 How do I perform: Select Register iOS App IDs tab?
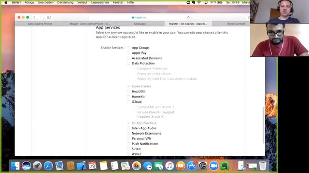(x=188, y=24)
